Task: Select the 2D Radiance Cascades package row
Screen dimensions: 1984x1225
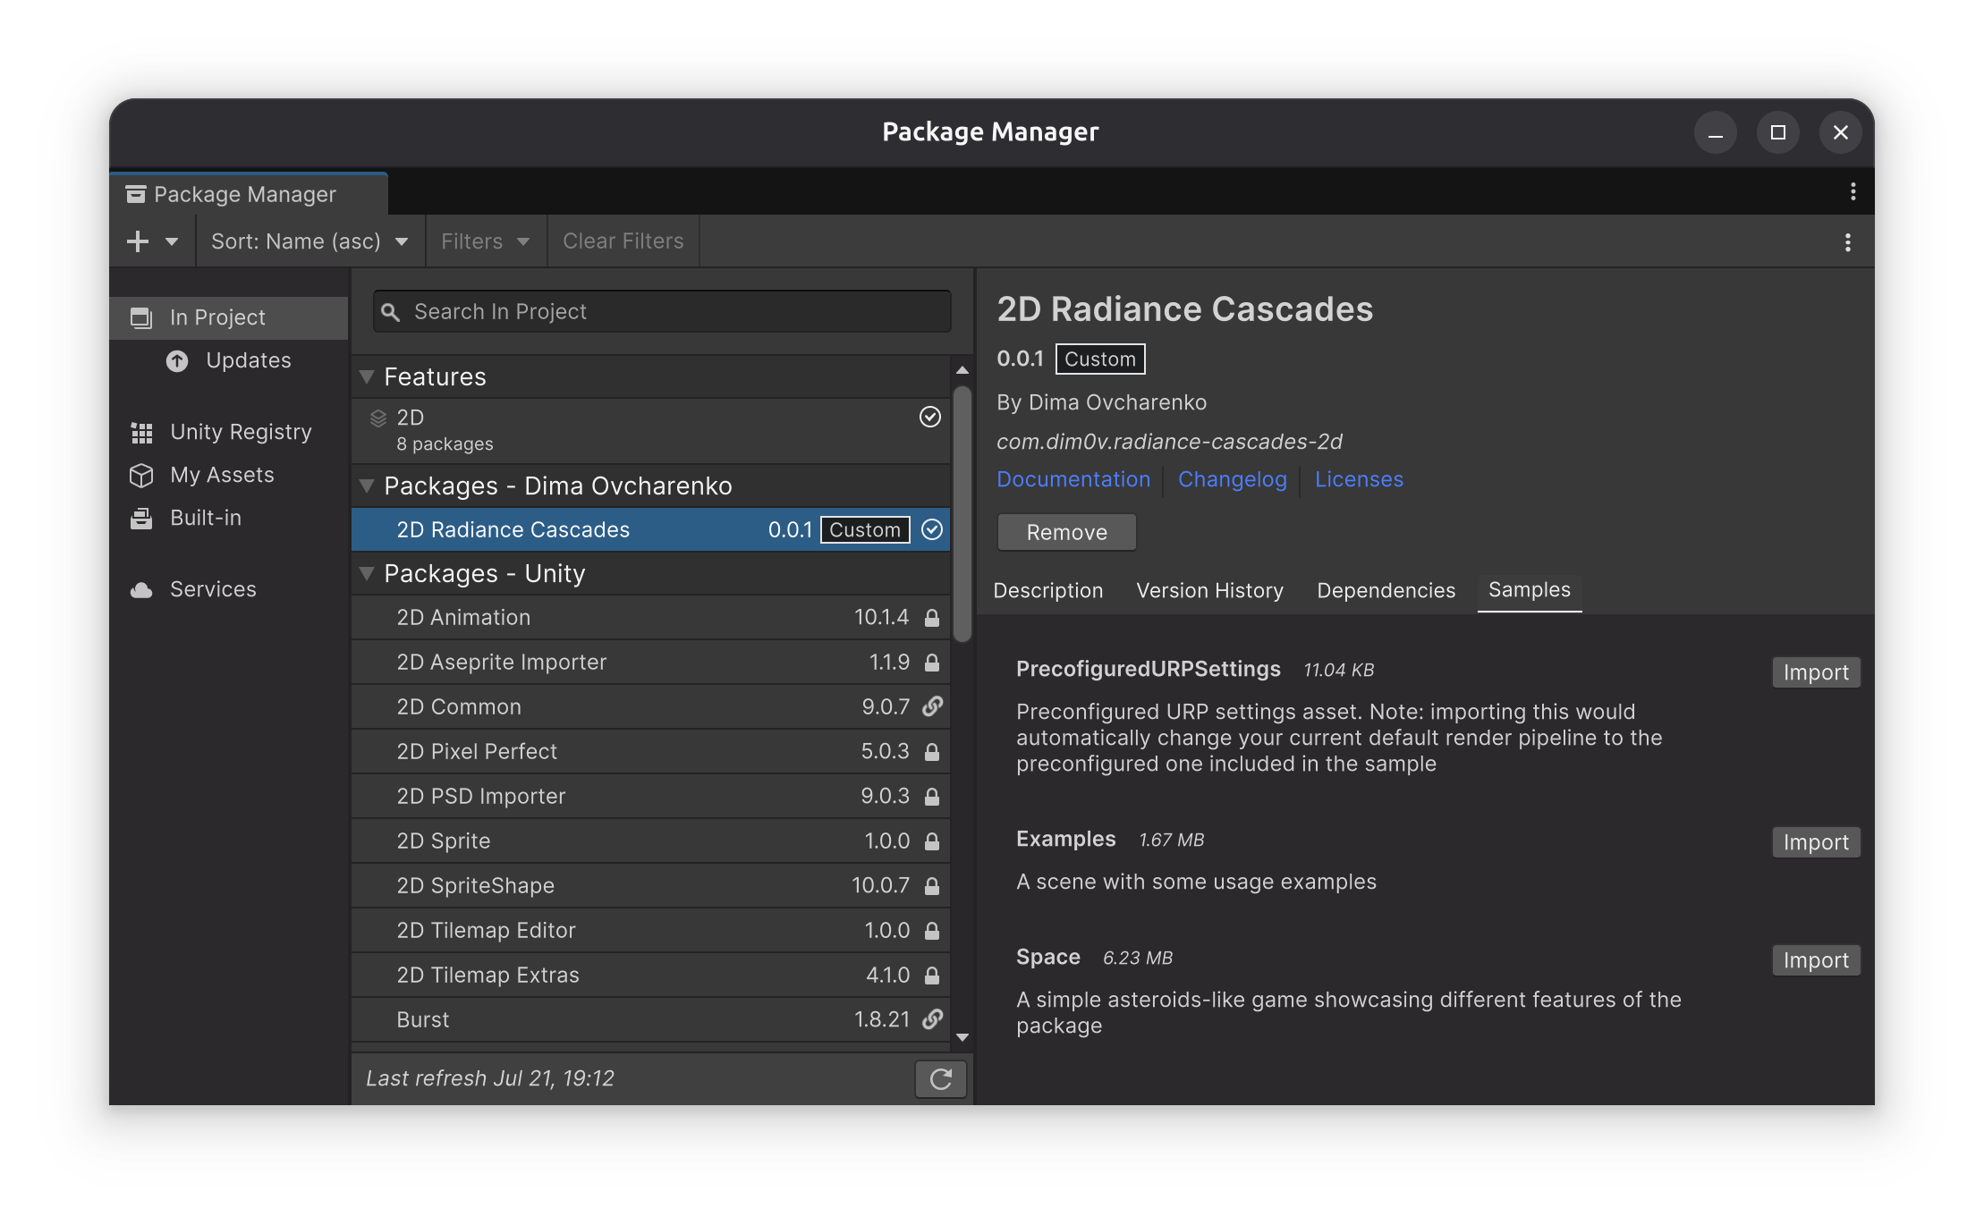Action: [x=651, y=530]
